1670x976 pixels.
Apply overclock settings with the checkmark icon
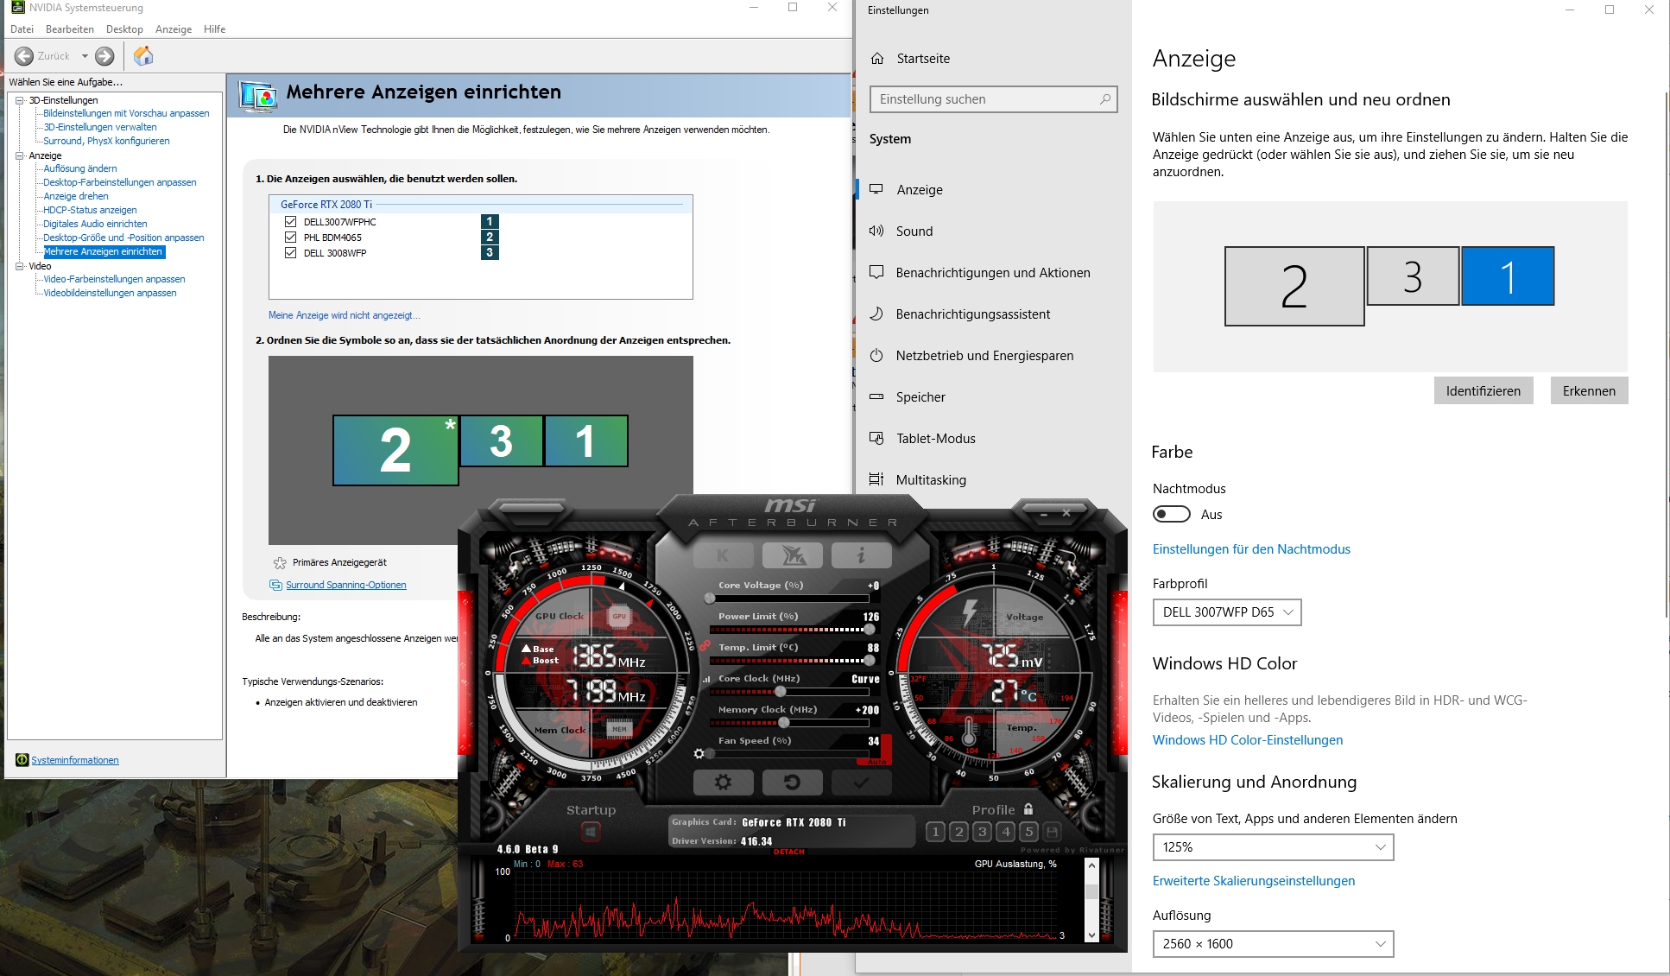pyautogui.click(x=861, y=783)
